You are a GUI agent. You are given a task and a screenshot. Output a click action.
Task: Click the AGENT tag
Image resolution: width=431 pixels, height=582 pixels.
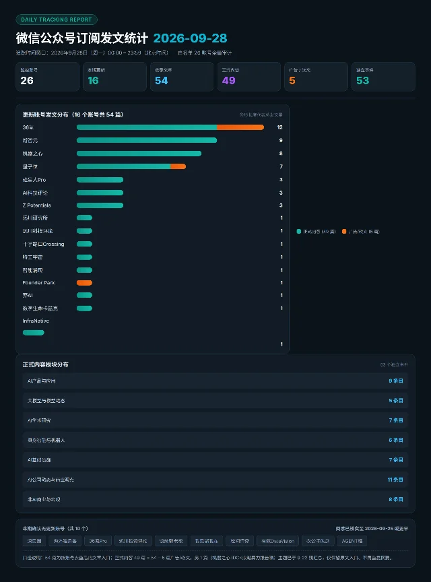point(352,541)
